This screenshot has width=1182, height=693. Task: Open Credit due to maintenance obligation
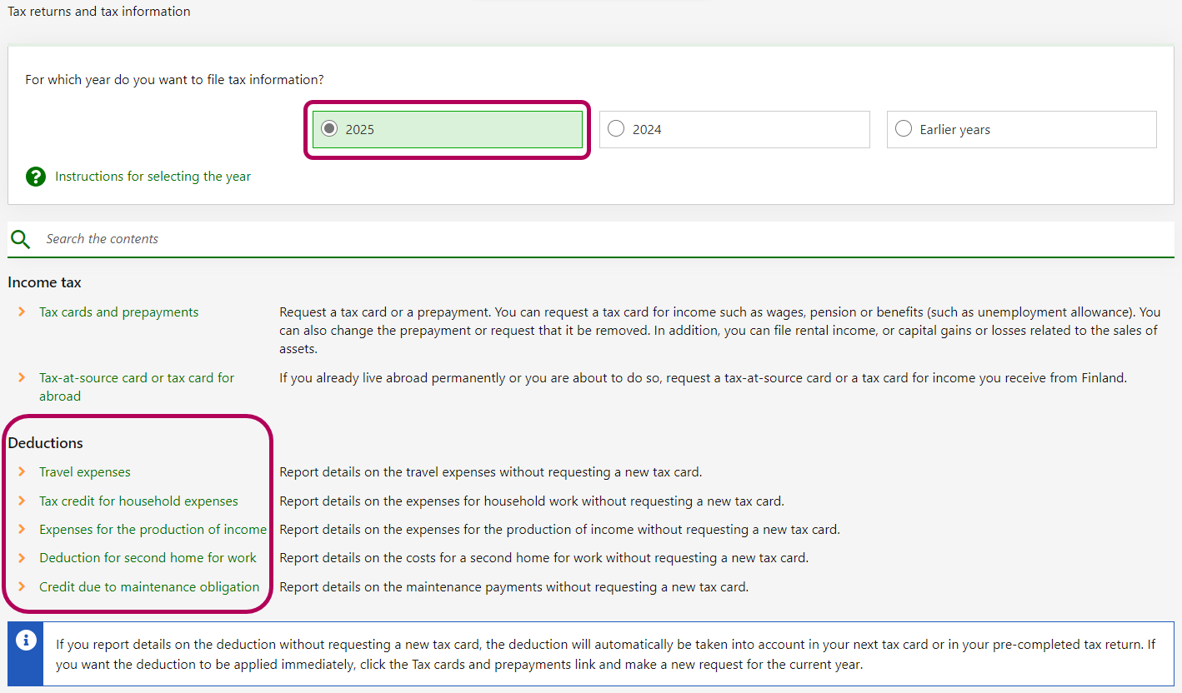pyautogui.click(x=149, y=587)
